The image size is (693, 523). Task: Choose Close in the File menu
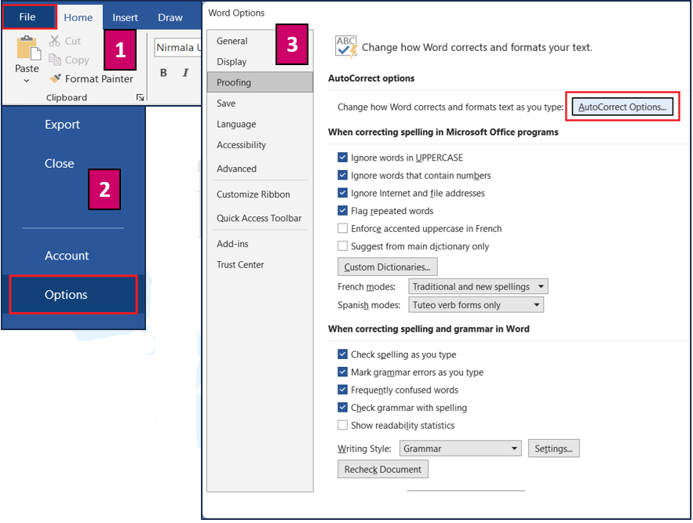point(59,164)
